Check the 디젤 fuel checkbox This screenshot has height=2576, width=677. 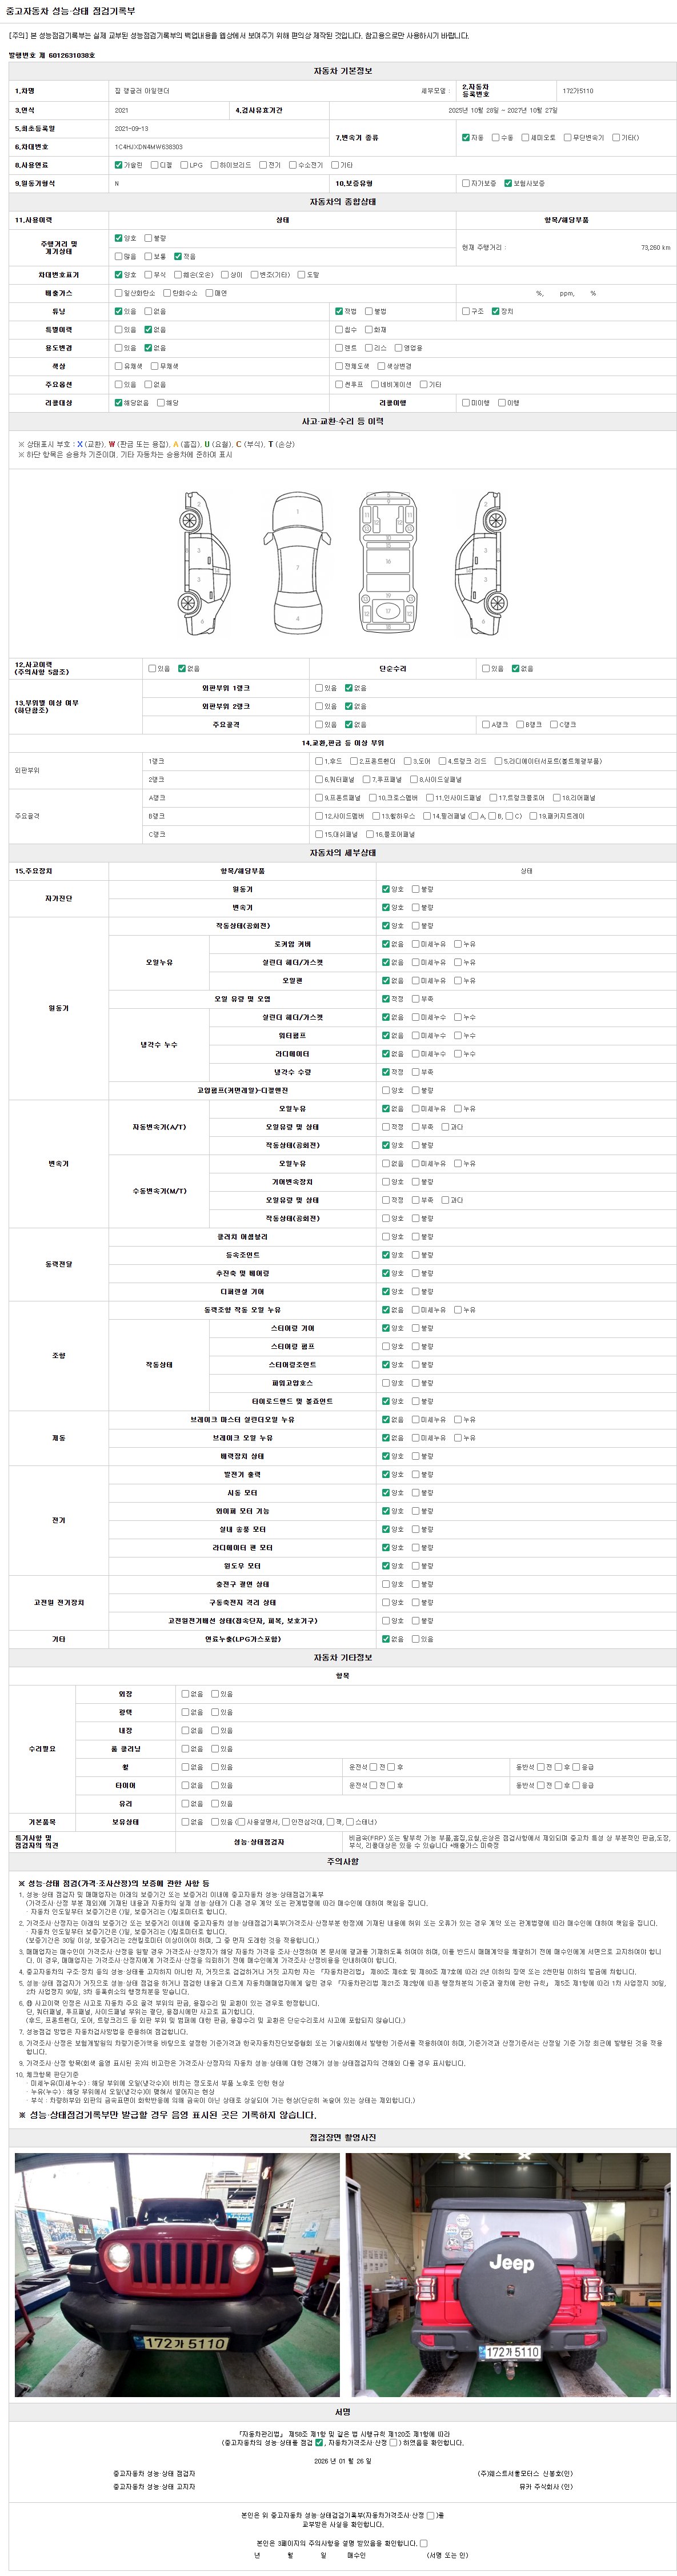coord(154,165)
